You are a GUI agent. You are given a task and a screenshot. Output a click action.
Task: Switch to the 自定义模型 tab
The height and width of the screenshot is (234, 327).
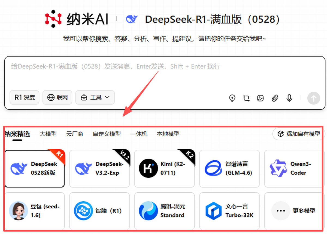pyautogui.click(x=107, y=134)
